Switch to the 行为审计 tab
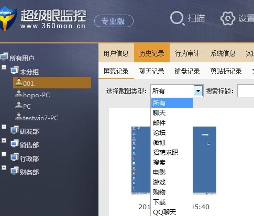The height and width of the screenshot is (216, 254). click(x=187, y=53)
